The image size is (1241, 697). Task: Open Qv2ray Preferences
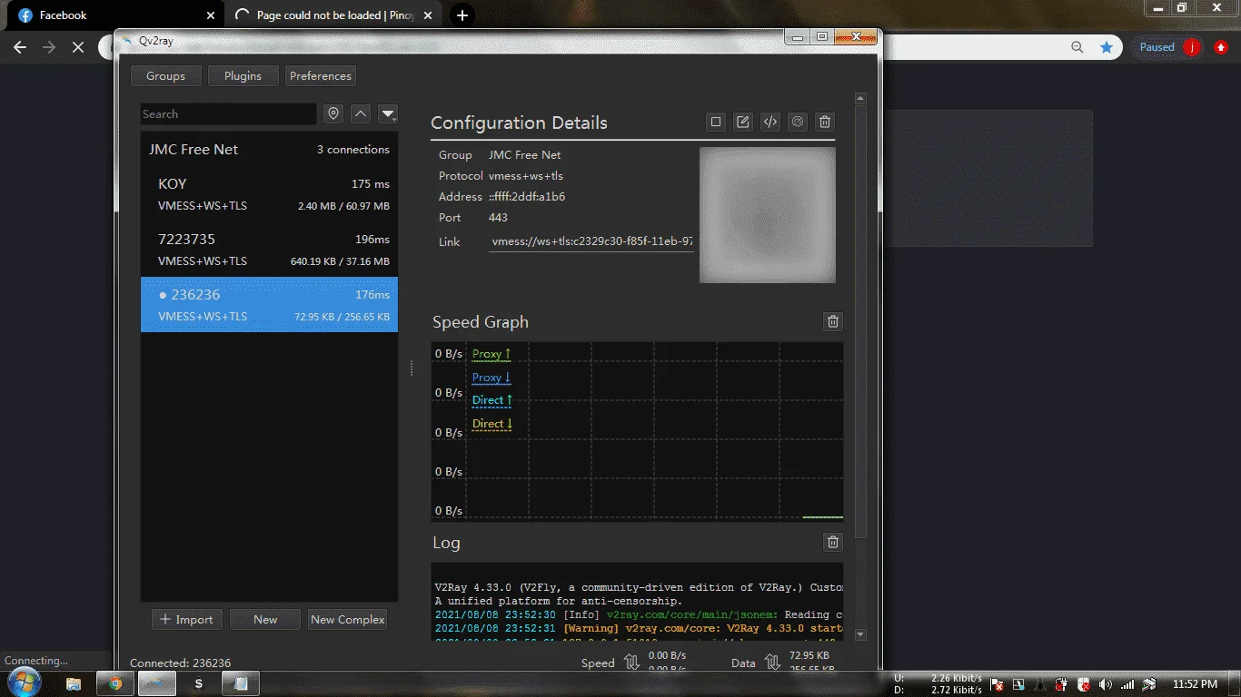pyautogui.click(x=321, y=76)
